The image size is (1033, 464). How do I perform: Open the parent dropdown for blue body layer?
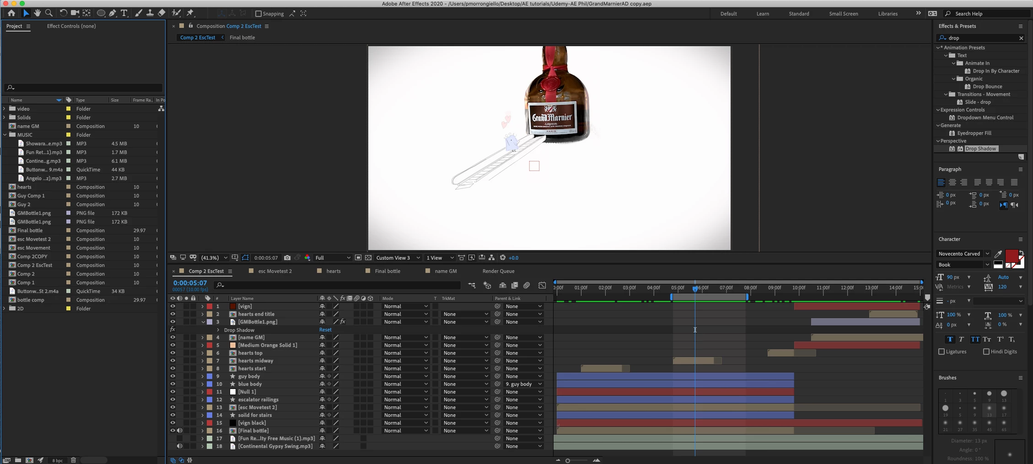[x=523, y=384]
